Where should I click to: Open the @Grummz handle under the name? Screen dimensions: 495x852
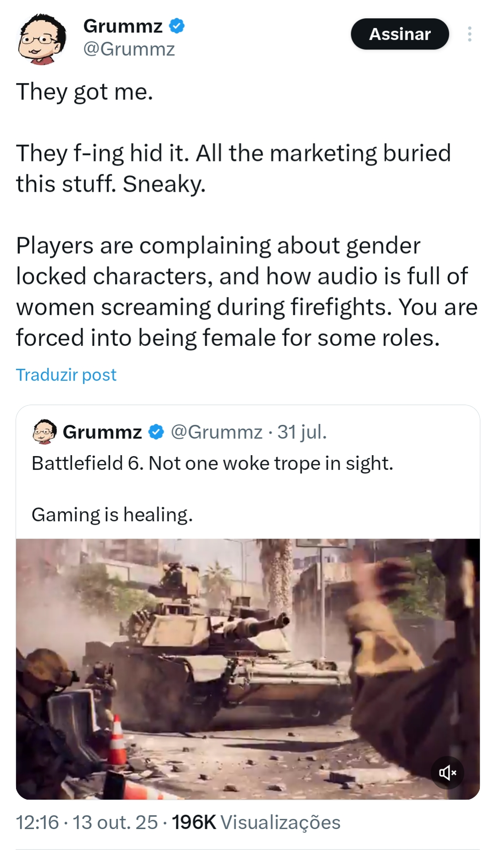pos(129,49)
